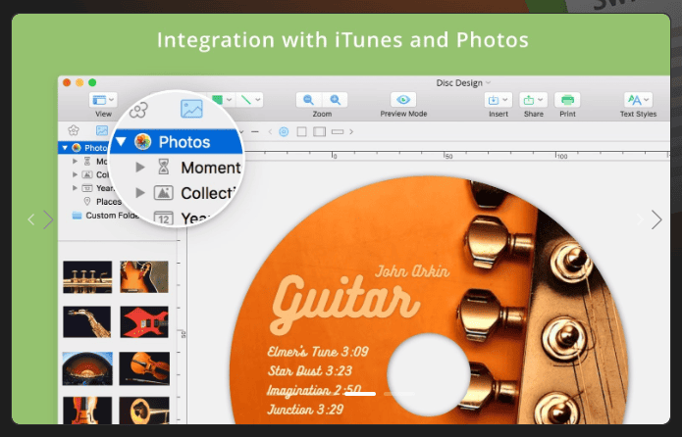The height and width of the screenshot is (437, 682).
Task: Select the square booklet element with inner border
Action: click(319, 131)
